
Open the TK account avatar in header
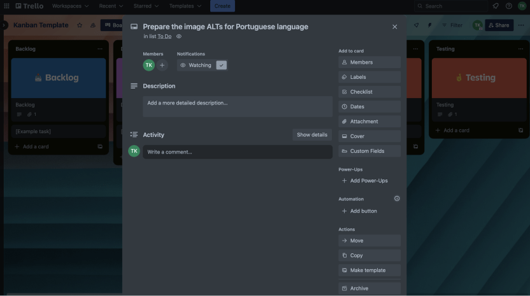[x=522, y=6]
